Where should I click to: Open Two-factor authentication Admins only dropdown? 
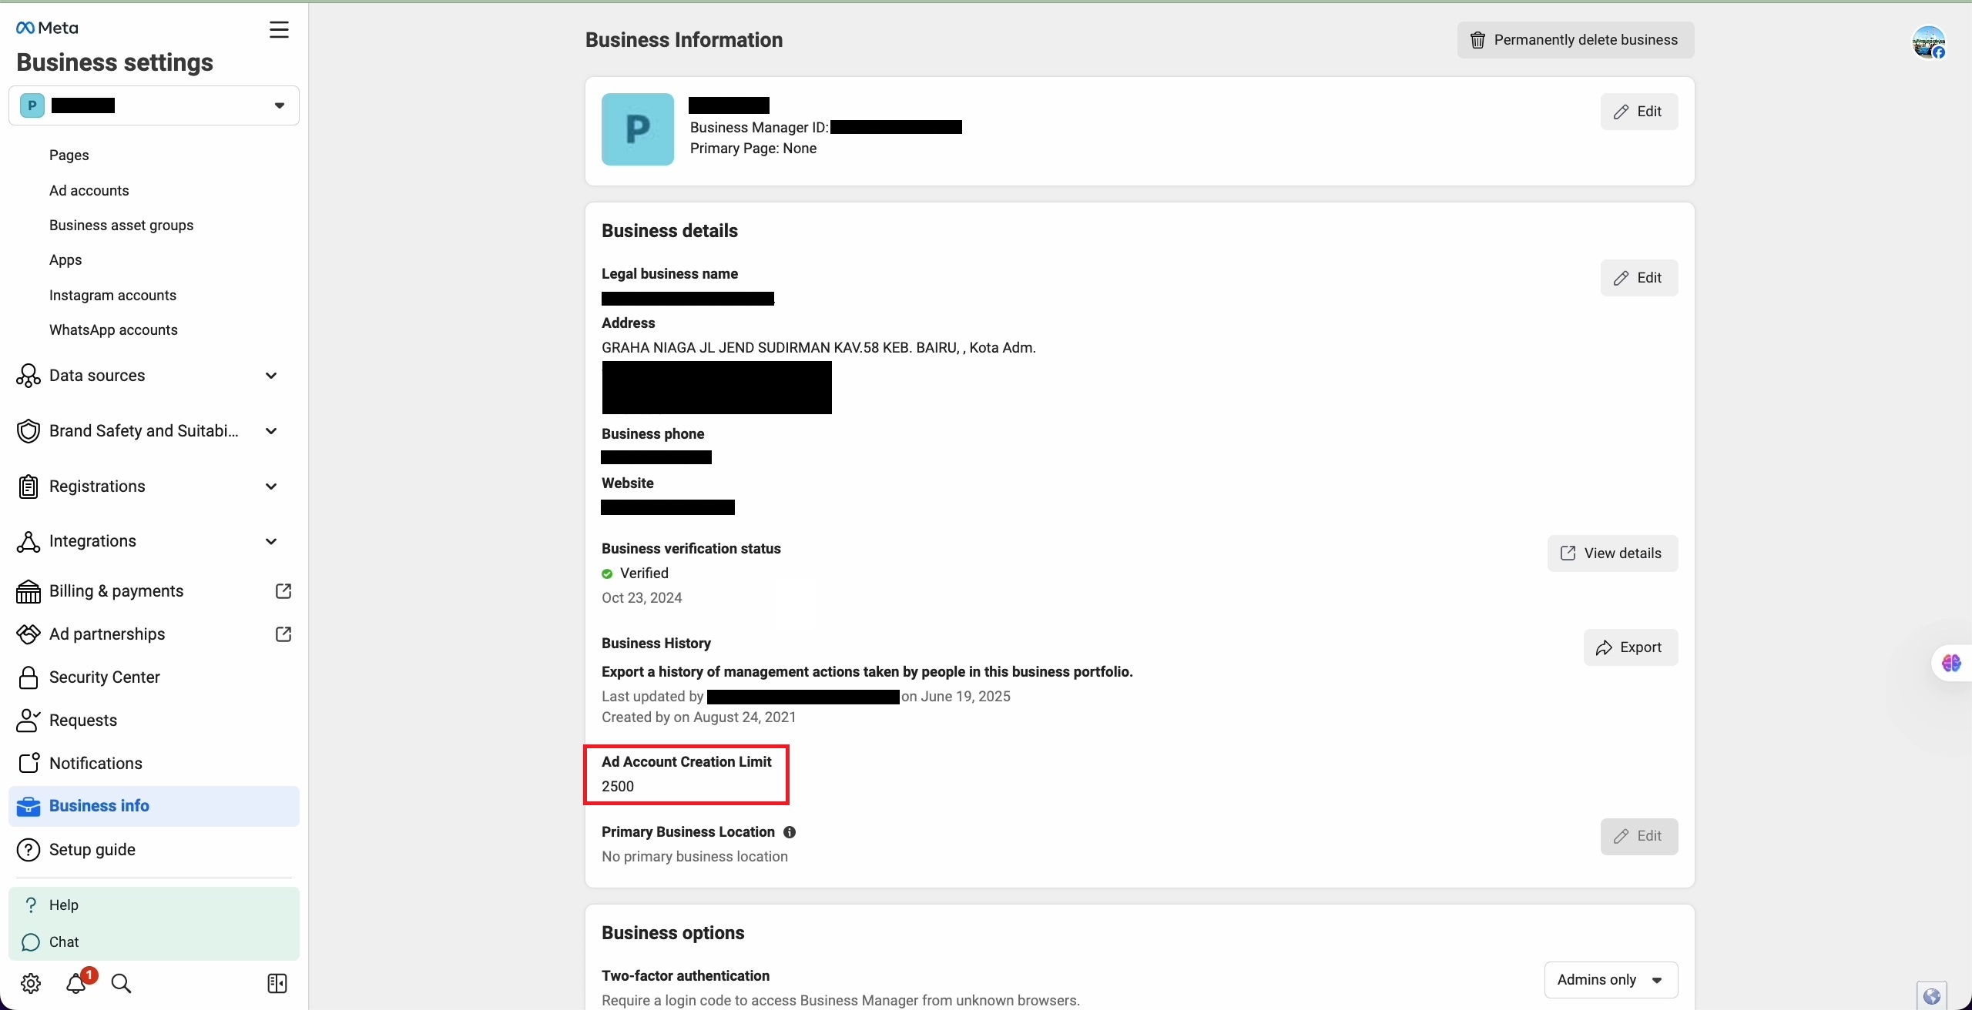coord(1611,980)
